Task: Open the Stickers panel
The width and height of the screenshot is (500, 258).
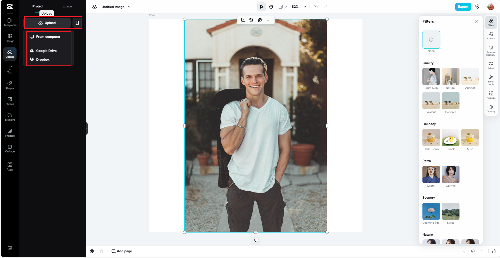Action: pyautogui.click(x=10, y=116)
